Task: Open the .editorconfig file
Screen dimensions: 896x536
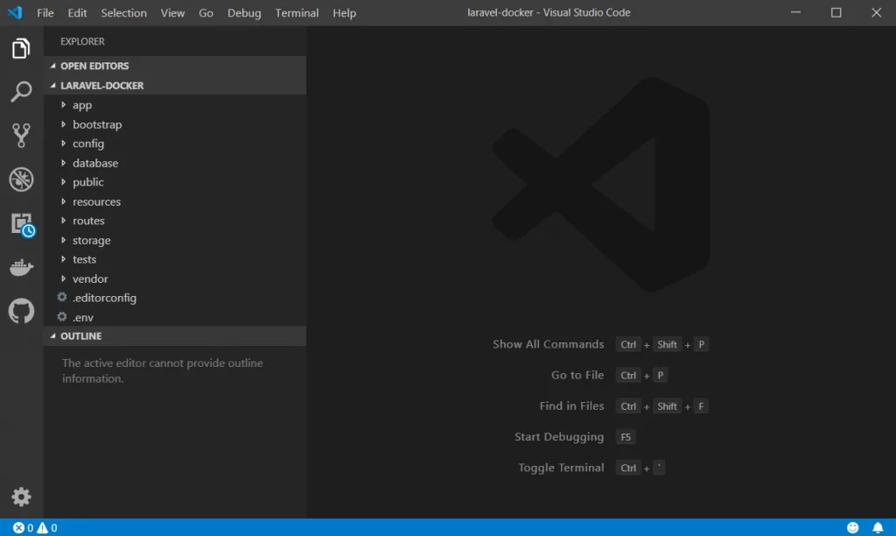Action: [105, 298]
